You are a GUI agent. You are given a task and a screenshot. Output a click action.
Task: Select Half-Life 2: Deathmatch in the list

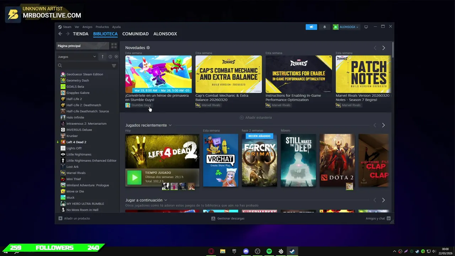pyautogui.click(x=84, y=105)
